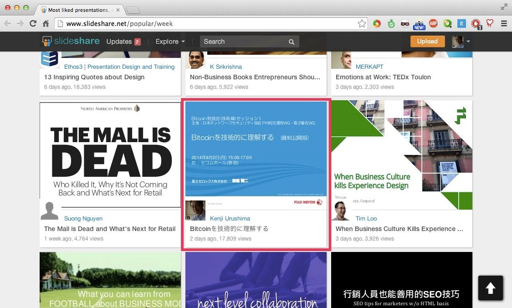
Task: Go to browser home icon
Action: click(46, 24)
